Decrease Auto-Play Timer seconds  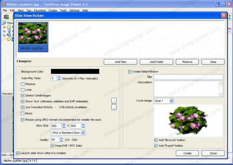59,79
